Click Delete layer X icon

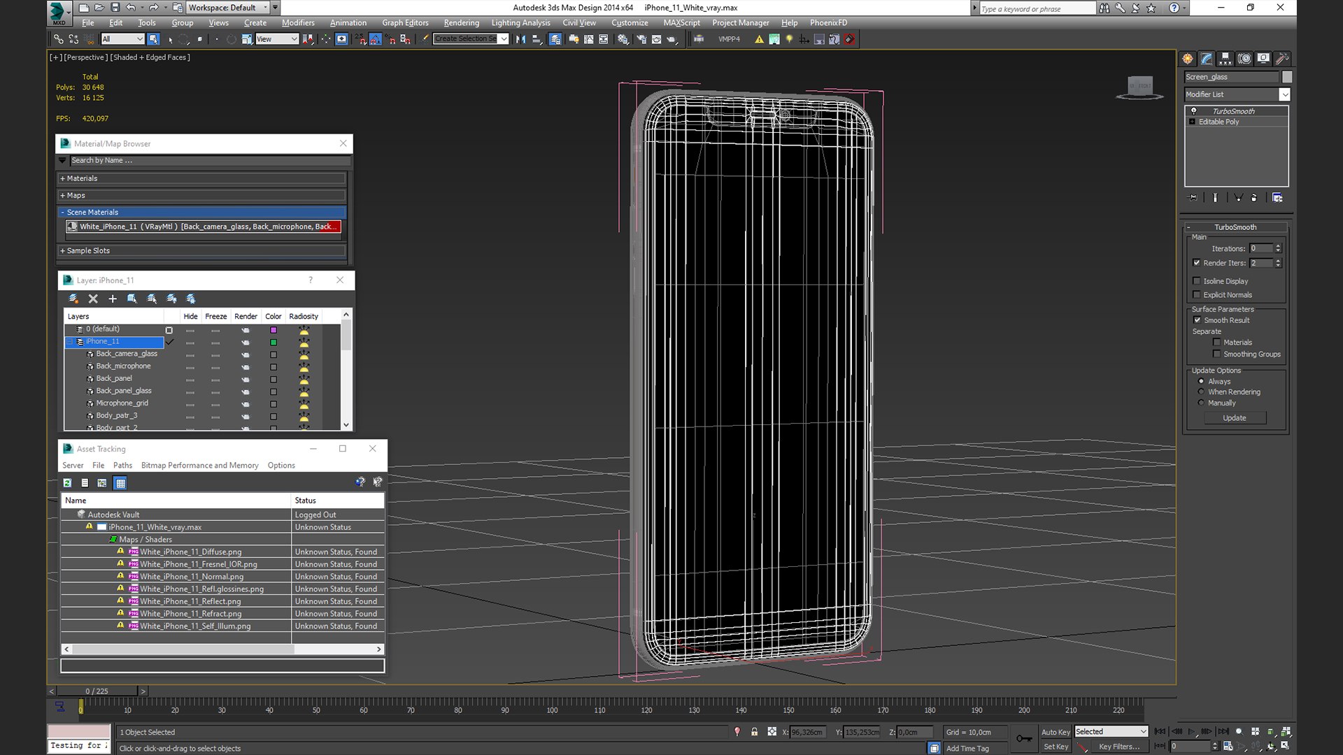pyautogui.click(x=93, y=299)
